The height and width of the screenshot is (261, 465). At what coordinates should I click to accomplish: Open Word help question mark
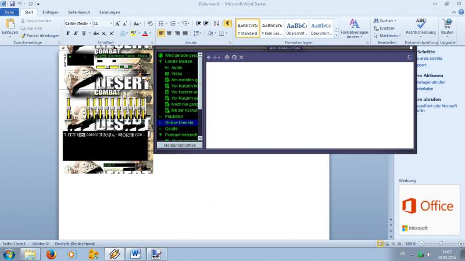[461, 12]
